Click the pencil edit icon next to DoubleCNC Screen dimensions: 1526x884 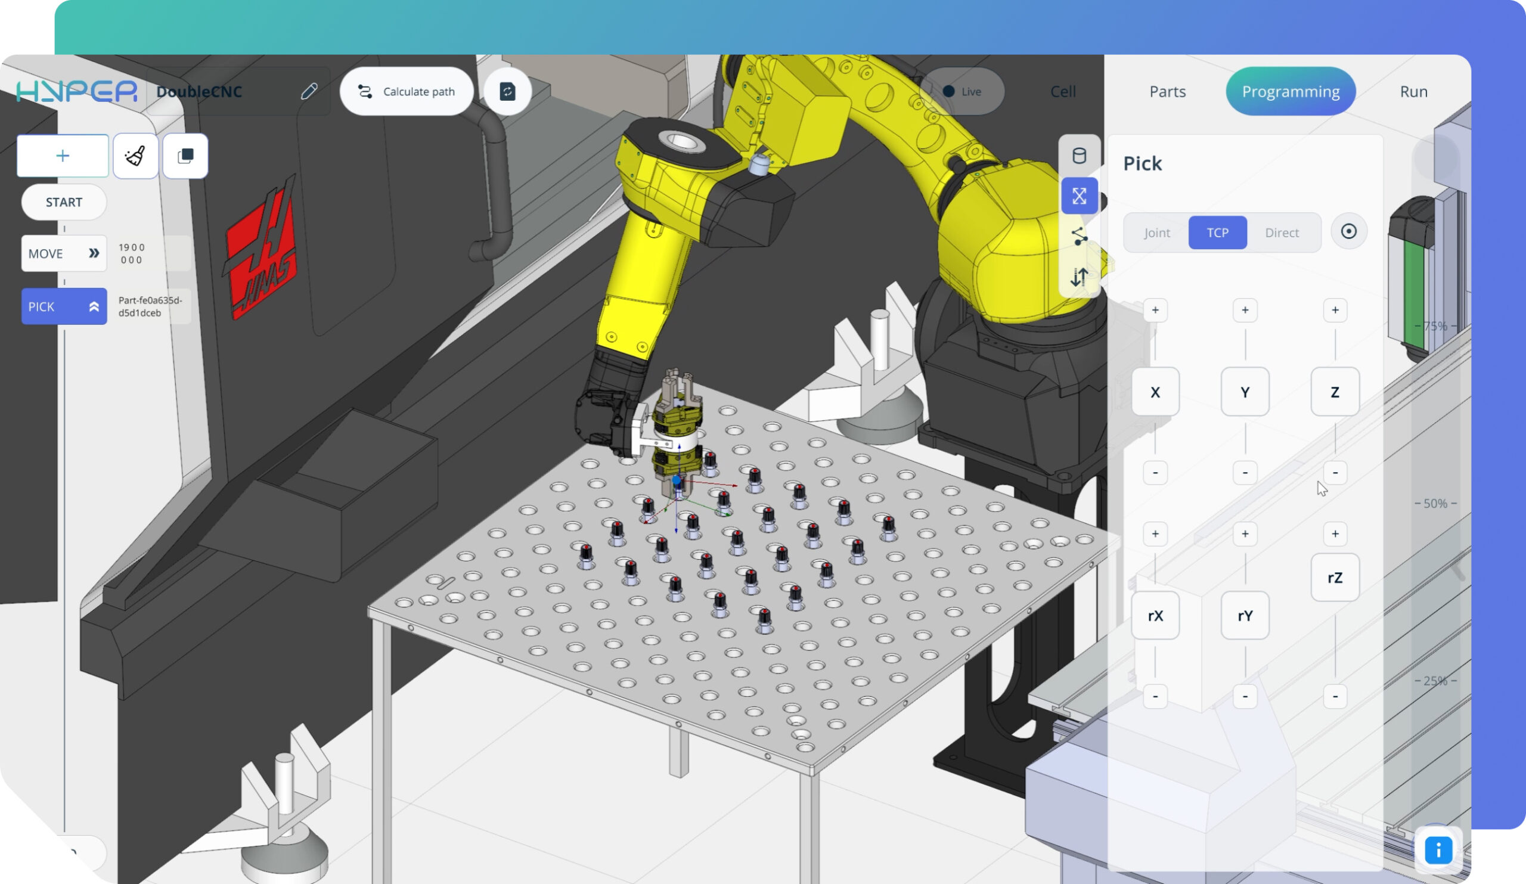click(x=309, y=91)
